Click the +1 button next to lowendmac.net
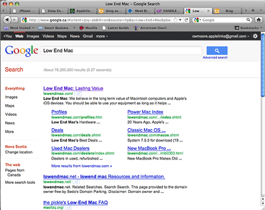 point(76,182)
